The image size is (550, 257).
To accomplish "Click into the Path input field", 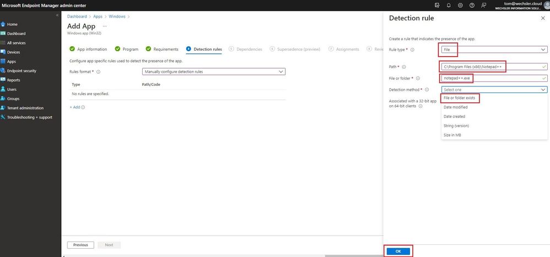I will tap(494, 67).
